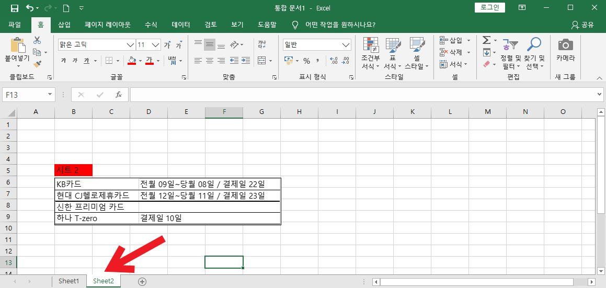Apply cell borders with the border icon
This screenshot has width=606, height=288.
coord(109,60)
